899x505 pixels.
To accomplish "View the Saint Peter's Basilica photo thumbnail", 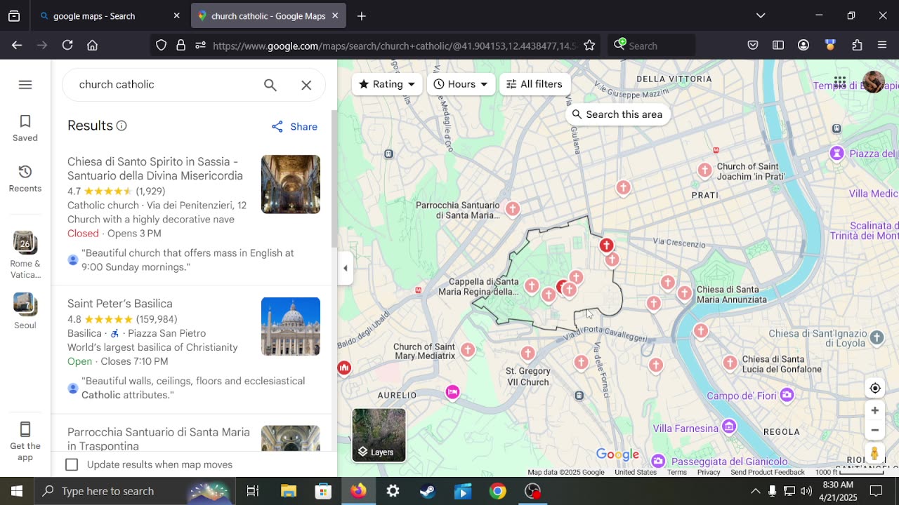I will (x=291, y=327).
